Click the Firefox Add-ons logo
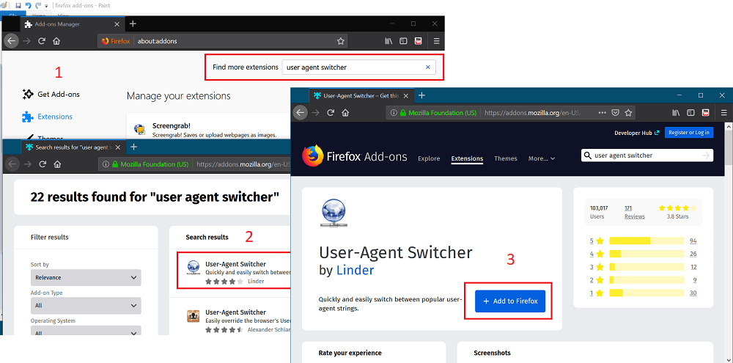 (354, 156)
